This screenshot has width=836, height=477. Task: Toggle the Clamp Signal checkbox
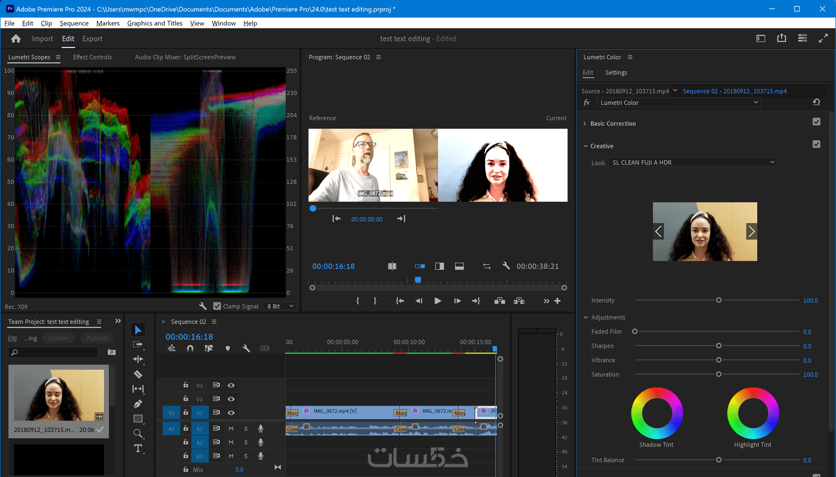click(x=217, y=306)
